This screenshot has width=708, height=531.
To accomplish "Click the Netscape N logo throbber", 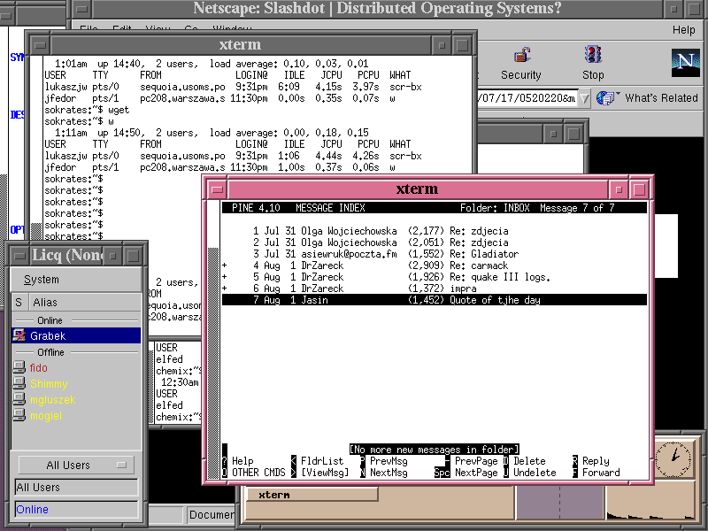I will (x=685, y=62).
